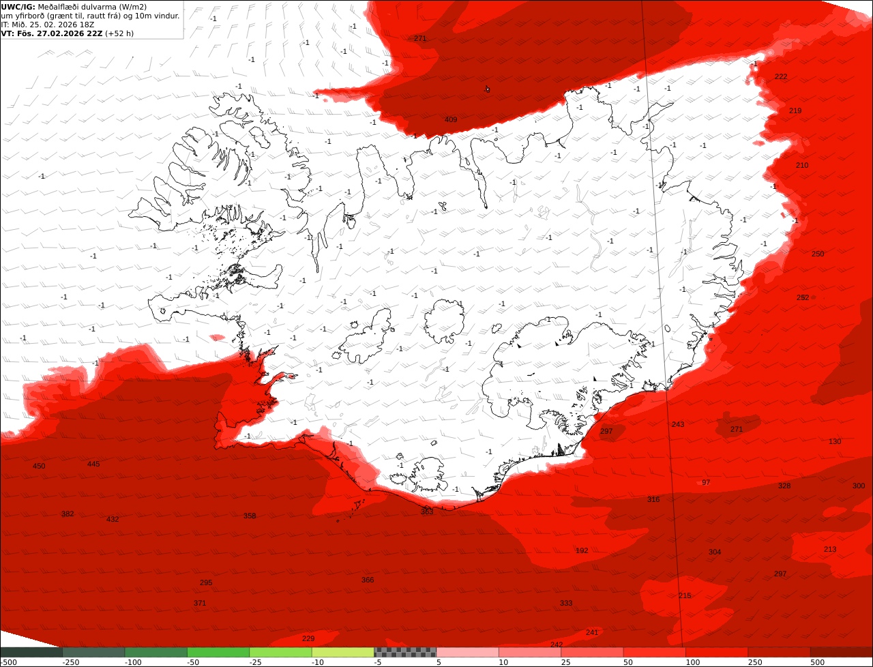Pick the yellow-green swatch from -10 to -5
This screenshot has height=667, width=873.
[343, 652]
